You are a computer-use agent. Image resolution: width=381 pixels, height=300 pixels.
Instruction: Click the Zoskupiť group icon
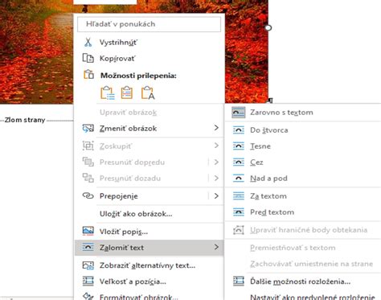pos(88,146)
